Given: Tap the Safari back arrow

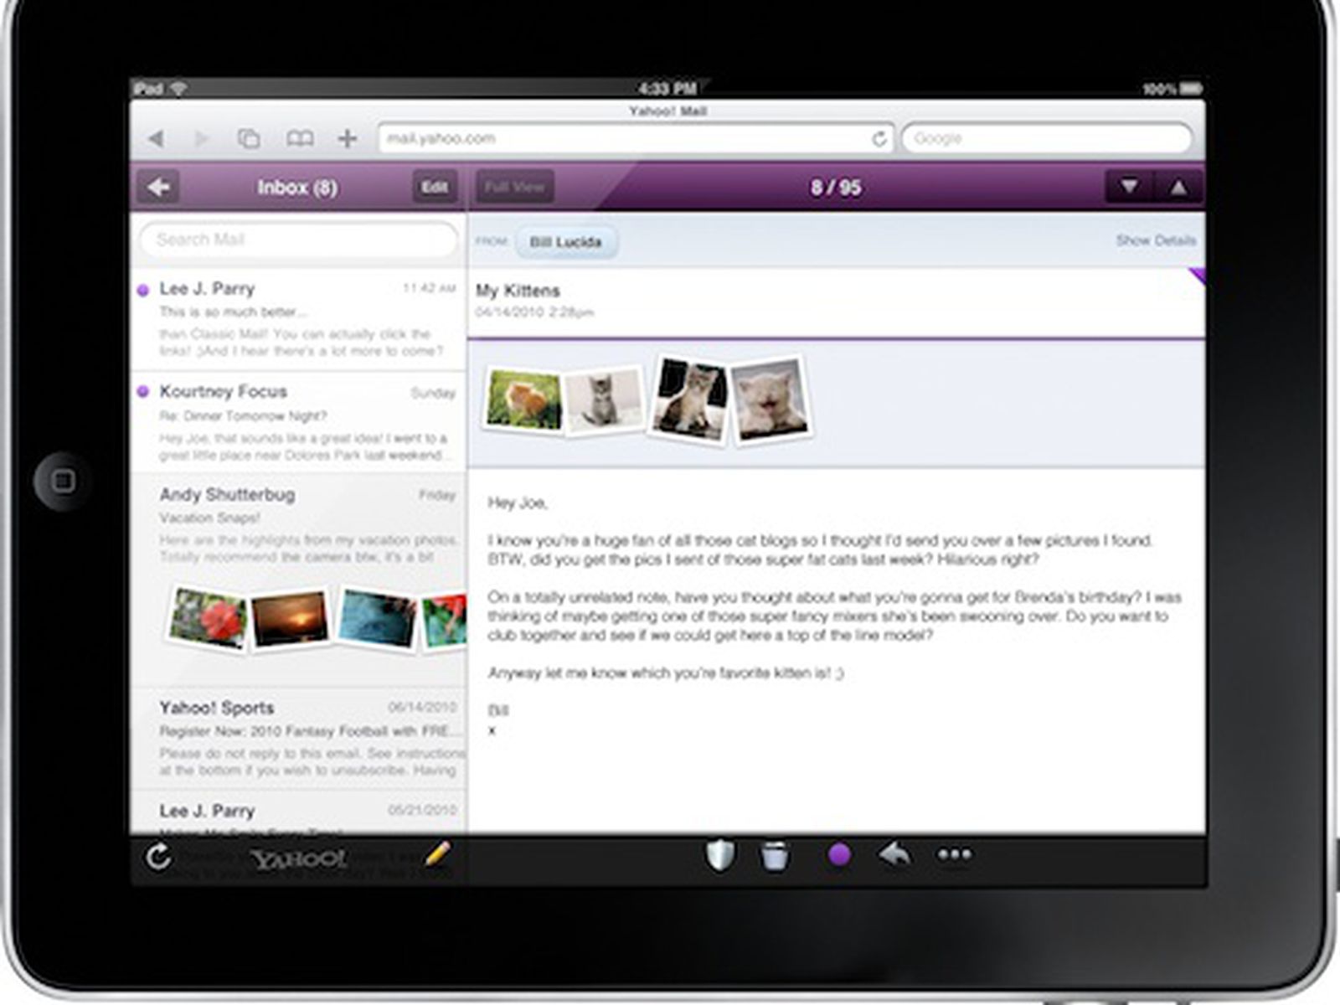Looking at the screenshot, I should click(x=156, y=138).
